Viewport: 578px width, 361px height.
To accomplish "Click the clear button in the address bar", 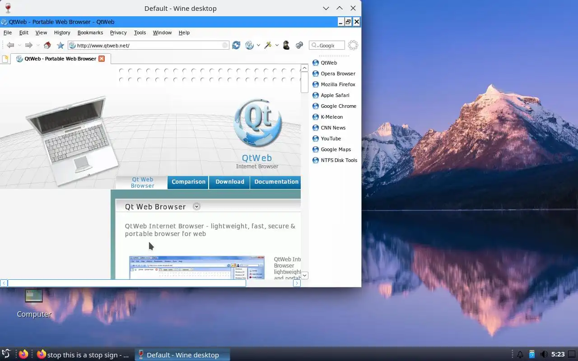I will pos(225,45).
